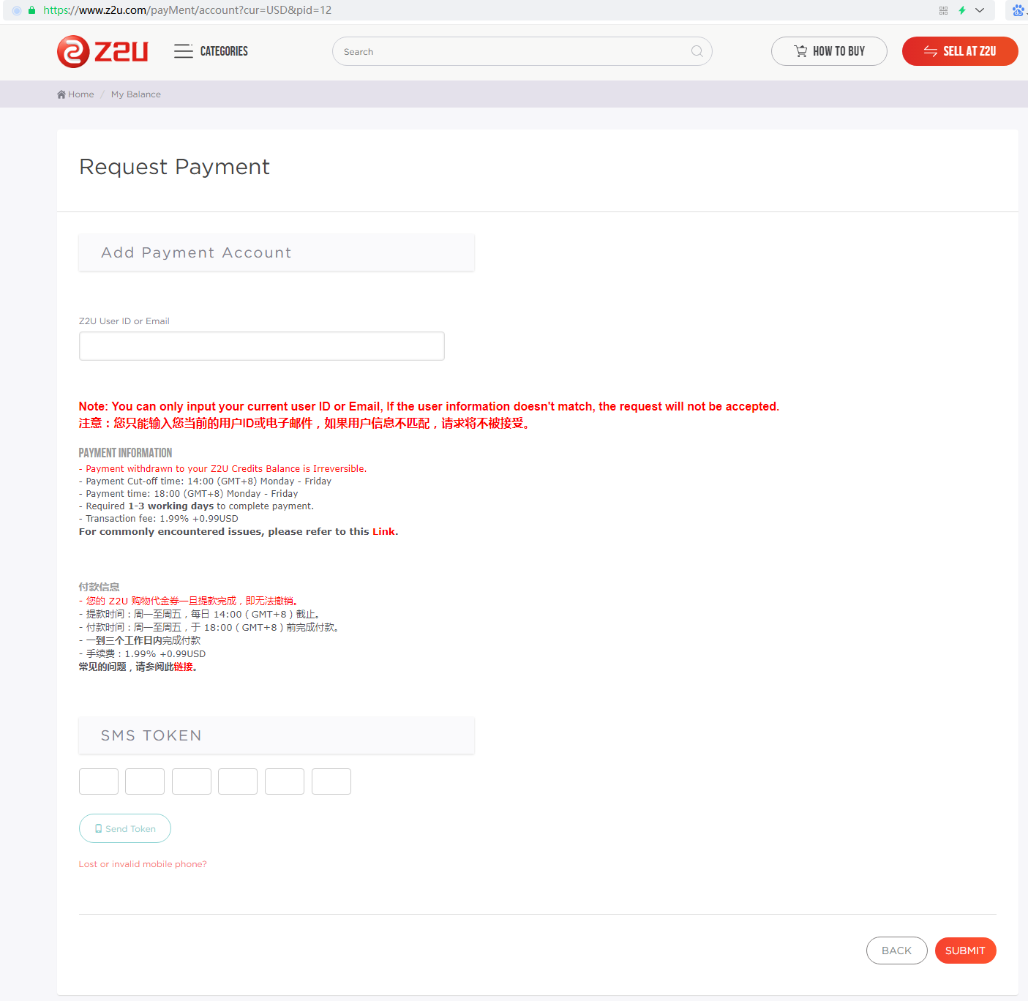The height and width of the screenshot is (1001, 1028).
Task: Click the first SMS token digit box
Action: click(98, 781)
